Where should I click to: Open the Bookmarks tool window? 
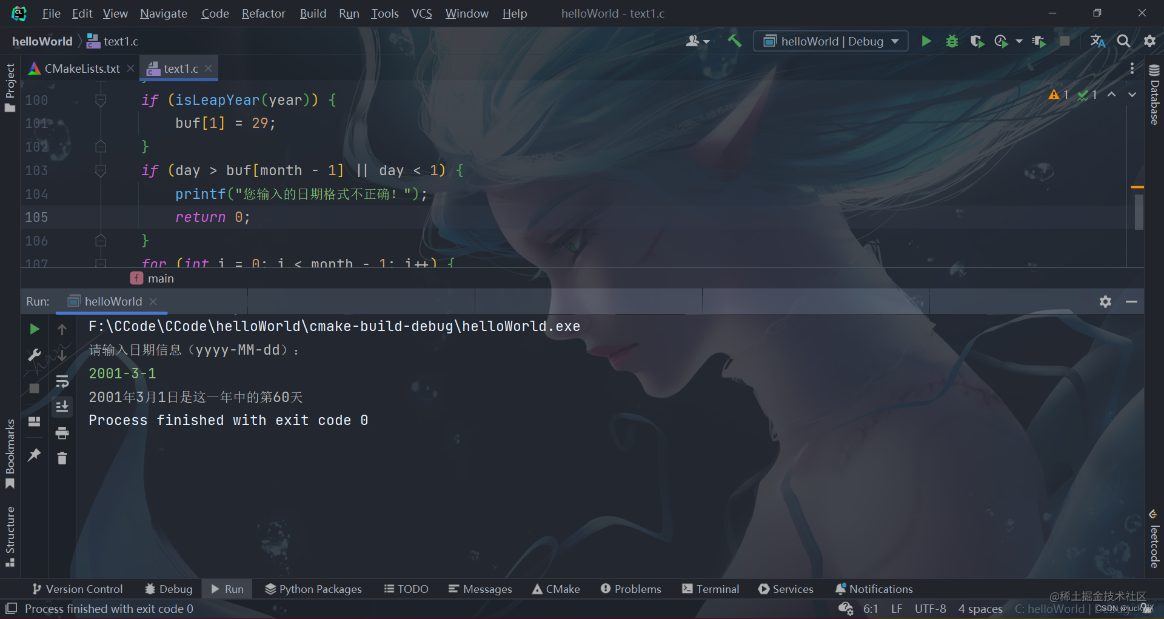click(x=10, y=453)
